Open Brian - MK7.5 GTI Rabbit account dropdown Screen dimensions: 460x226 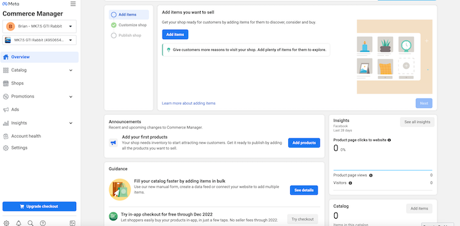pos(39,26)
